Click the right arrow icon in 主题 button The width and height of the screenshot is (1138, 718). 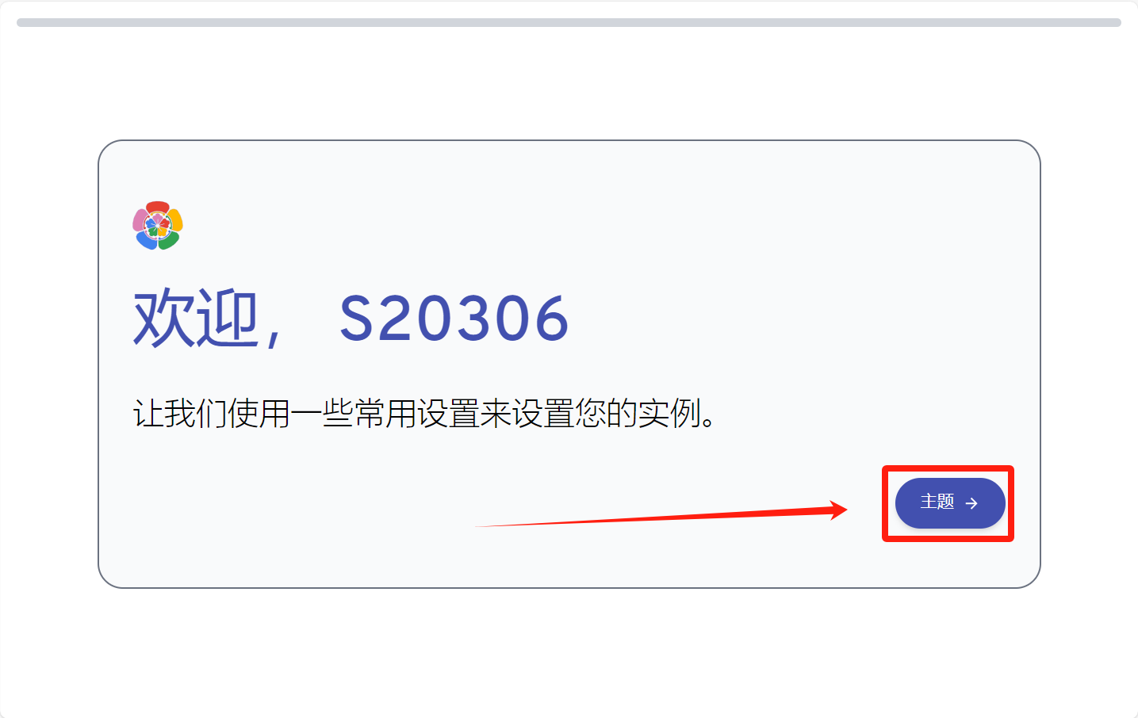(971, 503)
